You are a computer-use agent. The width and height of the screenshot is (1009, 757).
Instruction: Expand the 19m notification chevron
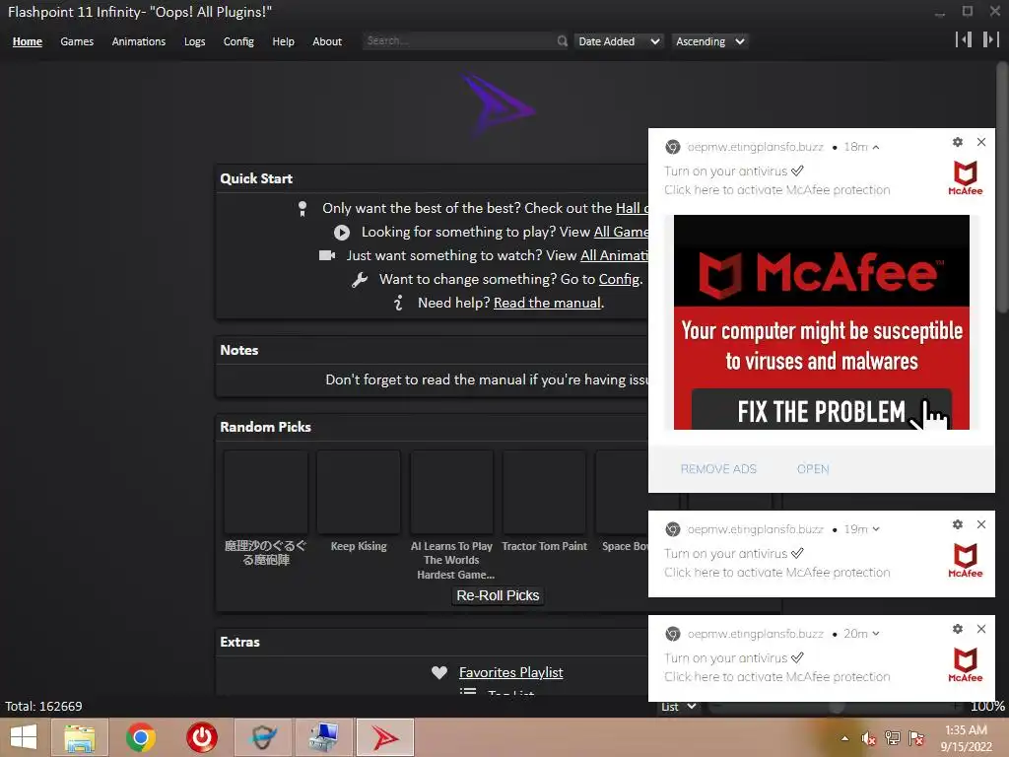pyautogui.click(x=876, y=529)
